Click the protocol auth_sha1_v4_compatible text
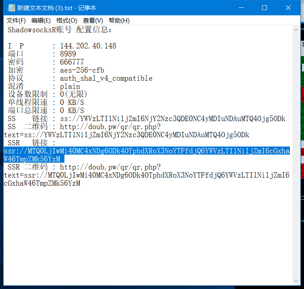The image size is (304, 289). pyautogui.click(x=106, y=78)
